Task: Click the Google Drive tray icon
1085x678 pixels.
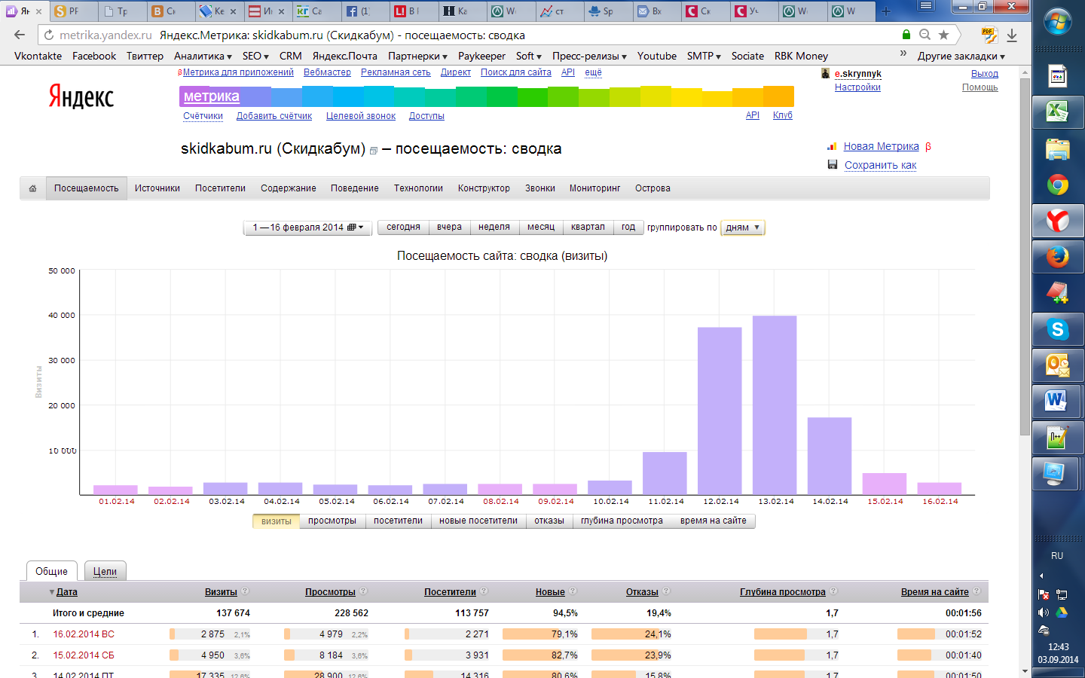Action: (1062, 612)
